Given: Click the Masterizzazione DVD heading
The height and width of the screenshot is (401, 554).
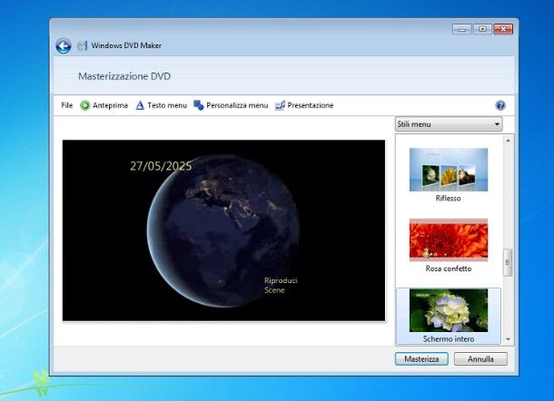Looking at the screenshot, I should [124, 76].
